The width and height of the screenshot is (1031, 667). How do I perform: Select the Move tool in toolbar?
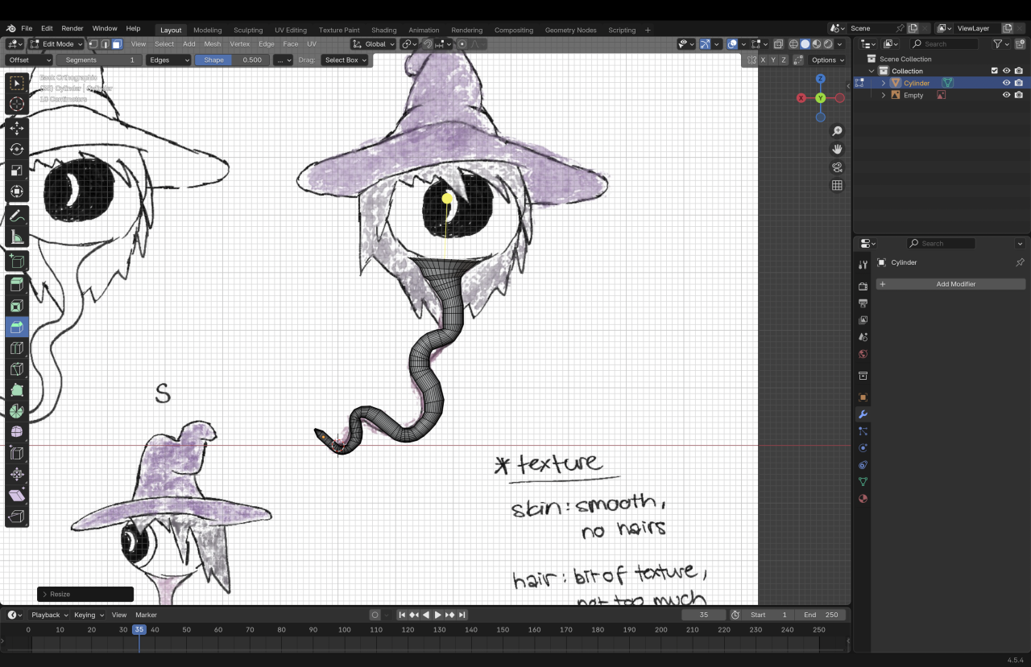click(x=17, y=128)
